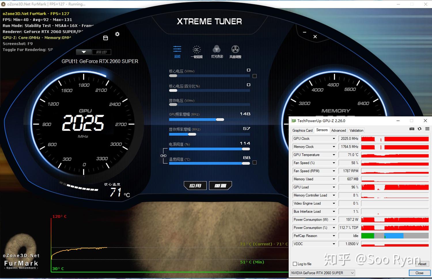This screenshot has height=279, width=432.
Task: Click the Power Consumption value 197.2 W
Action: 349,219
